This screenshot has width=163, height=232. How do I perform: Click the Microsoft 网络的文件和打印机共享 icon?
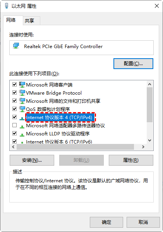[x=22, y=101]
